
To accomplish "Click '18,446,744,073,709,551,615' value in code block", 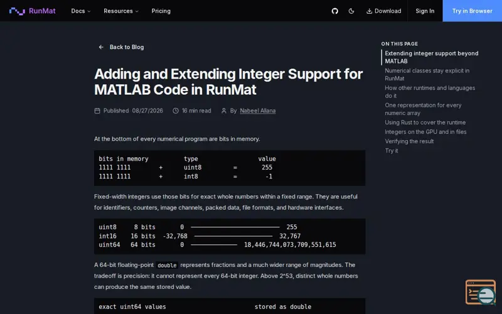I will pos(290,245).
